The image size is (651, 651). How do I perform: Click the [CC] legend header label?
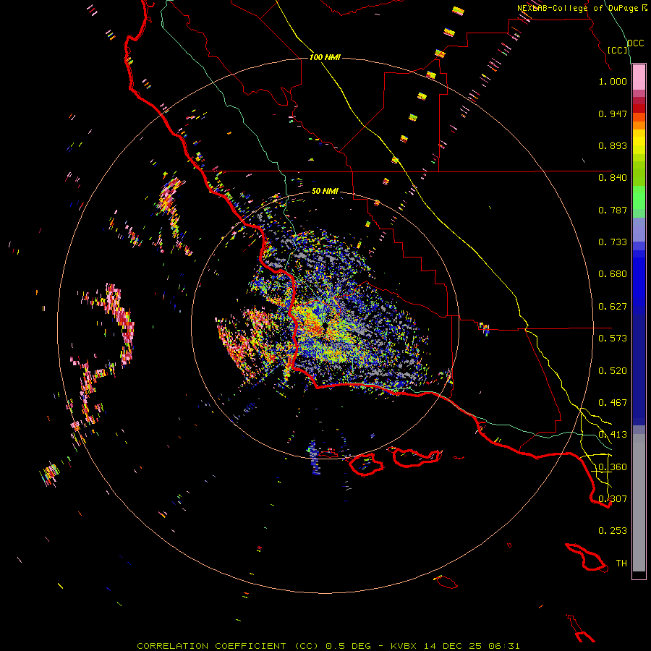[x=618, y=50]
